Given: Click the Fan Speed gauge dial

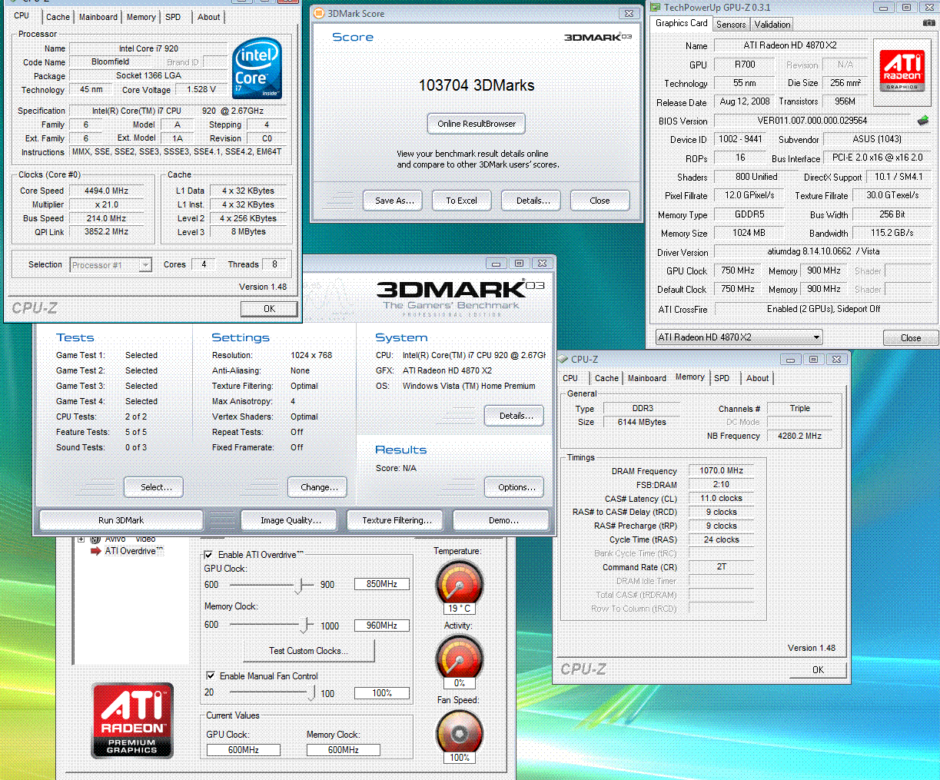Looking at the screenshot, I should [459, 731].
